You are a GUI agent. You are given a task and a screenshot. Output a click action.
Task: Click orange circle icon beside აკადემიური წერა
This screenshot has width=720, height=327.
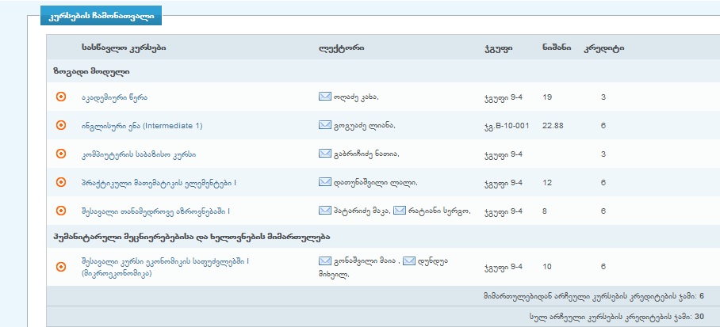click(x=60, y=97)
